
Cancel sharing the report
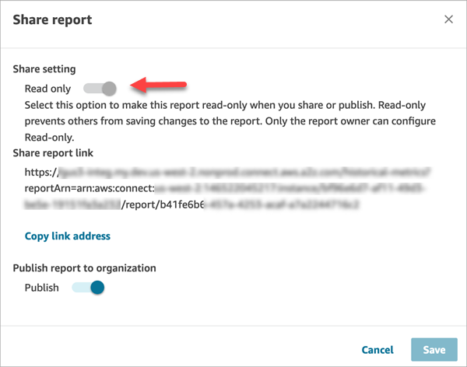[x=377, y=350]
